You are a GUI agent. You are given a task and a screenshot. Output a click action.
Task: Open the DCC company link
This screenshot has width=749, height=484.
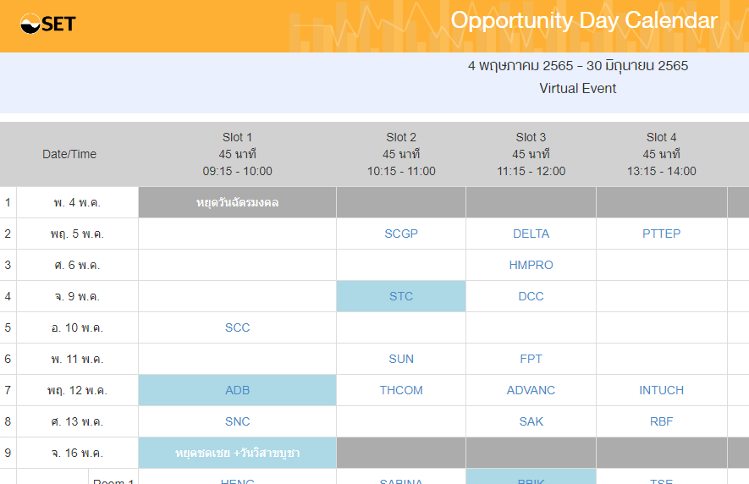pyautogui.click(x=531, y=296)
